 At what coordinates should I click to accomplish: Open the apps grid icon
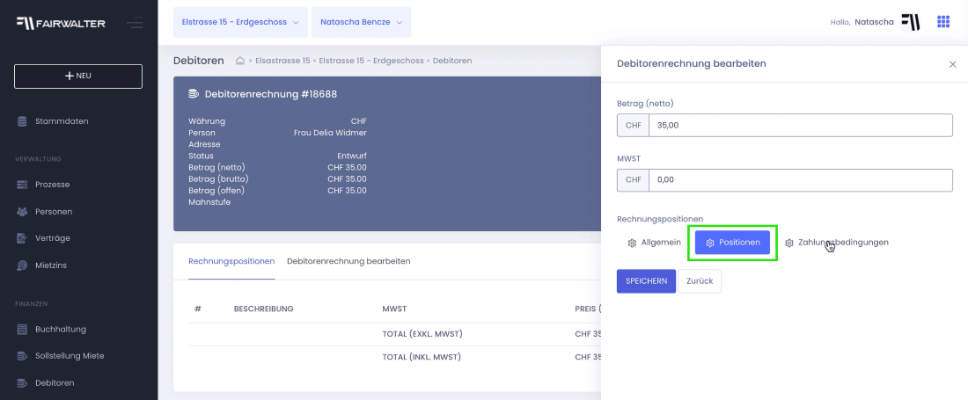[942, 22]
